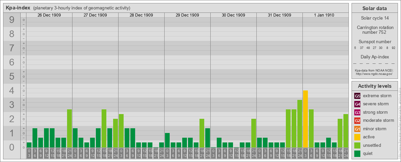Select the '30 Dec 1909' date header
Image resolution: width=401 pixels, height=162 pixels.
click(233, 15)
